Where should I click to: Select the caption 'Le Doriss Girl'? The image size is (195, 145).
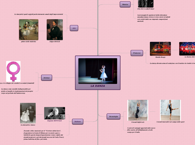point(190,57)
